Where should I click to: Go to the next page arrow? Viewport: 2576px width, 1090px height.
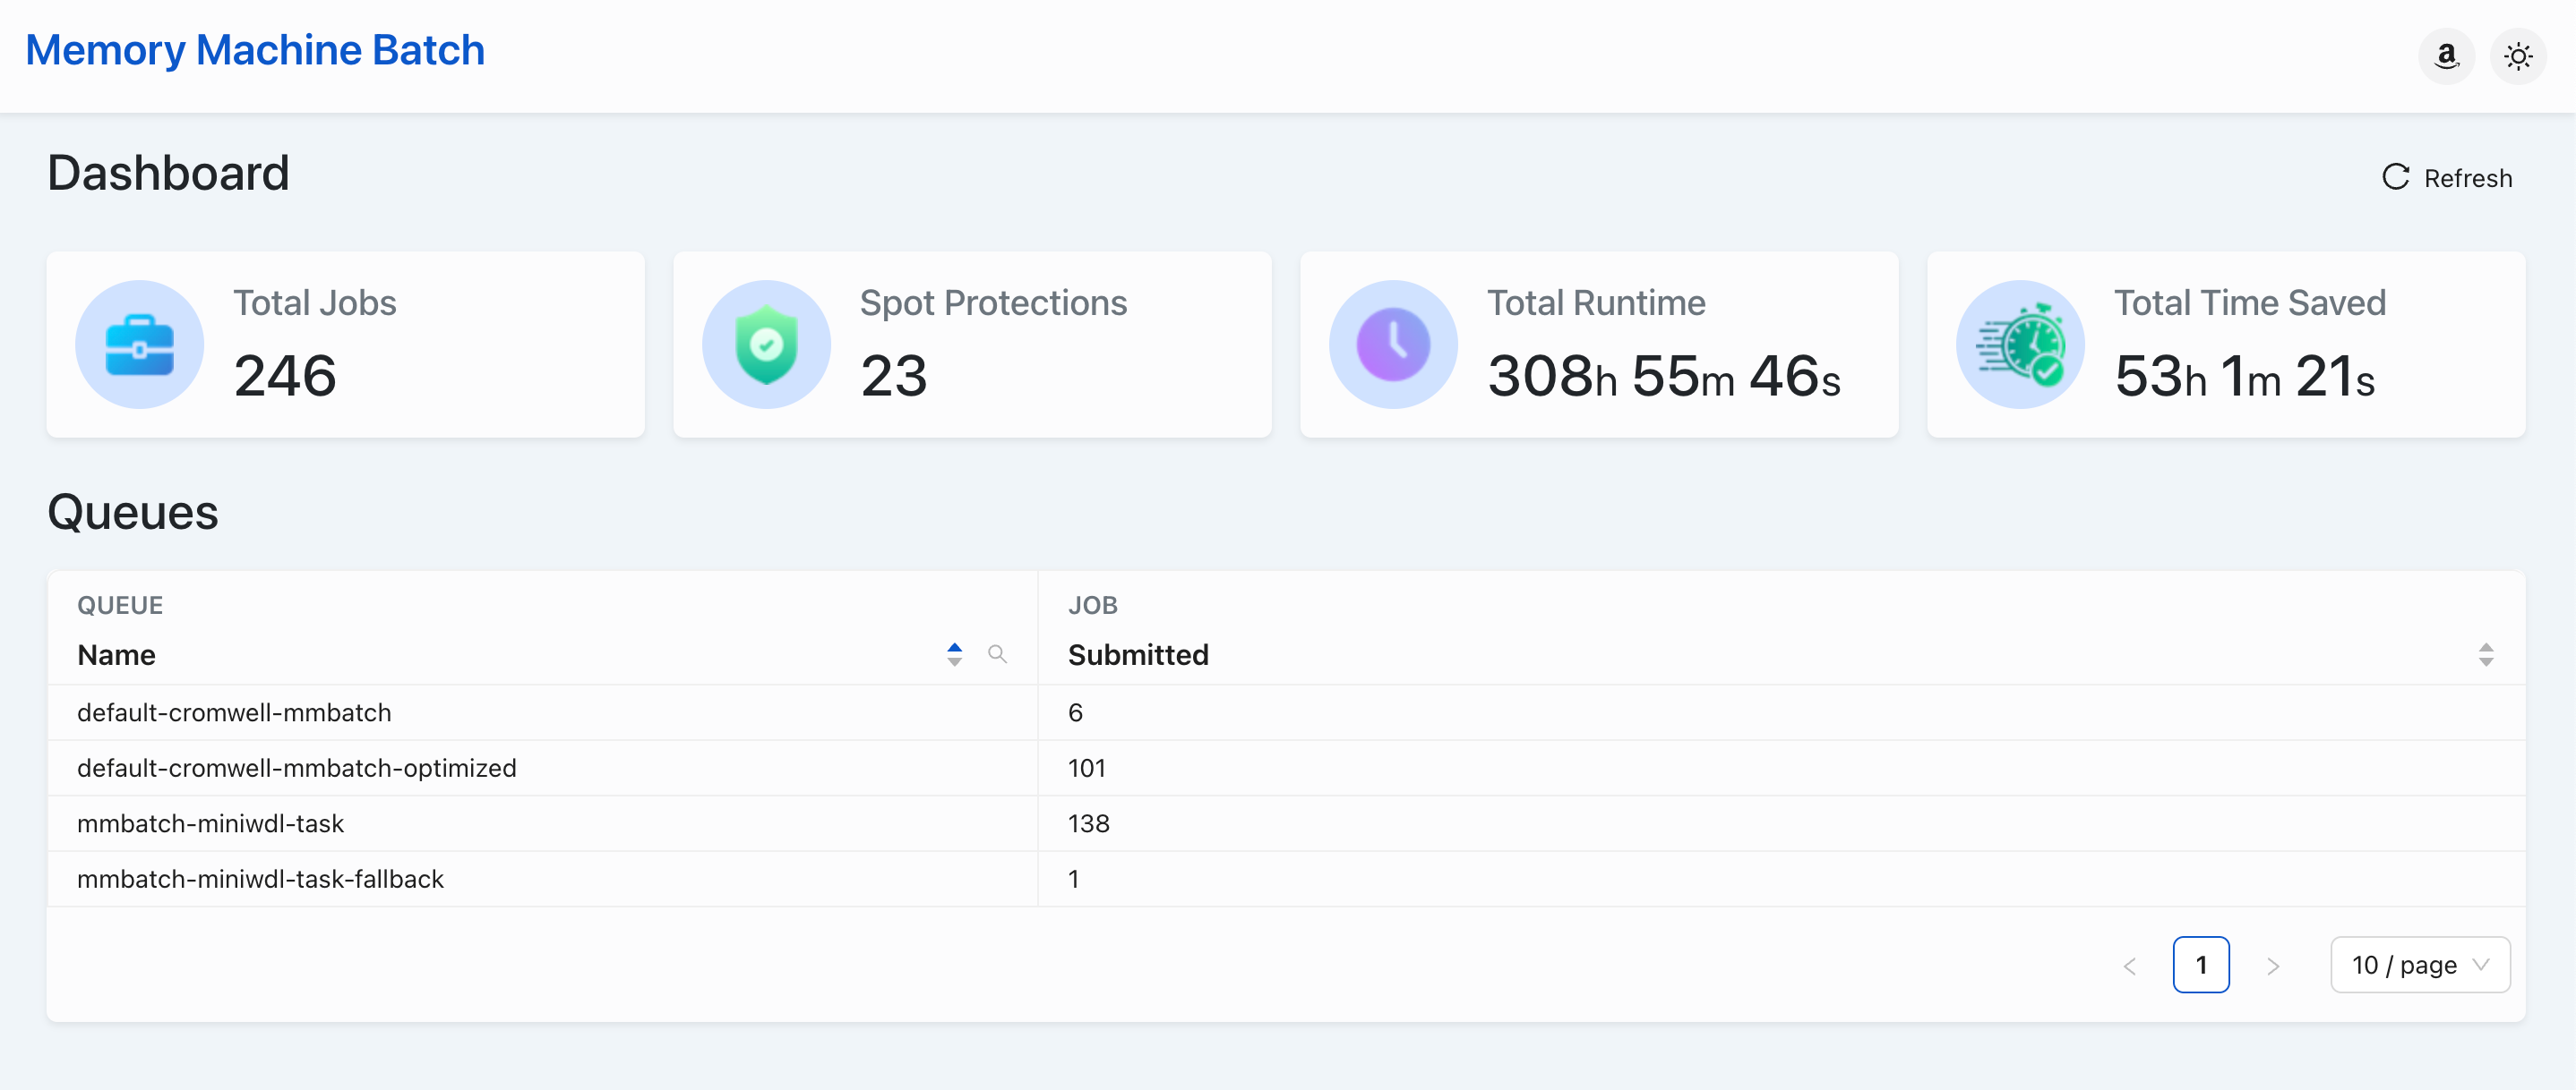2272,967
